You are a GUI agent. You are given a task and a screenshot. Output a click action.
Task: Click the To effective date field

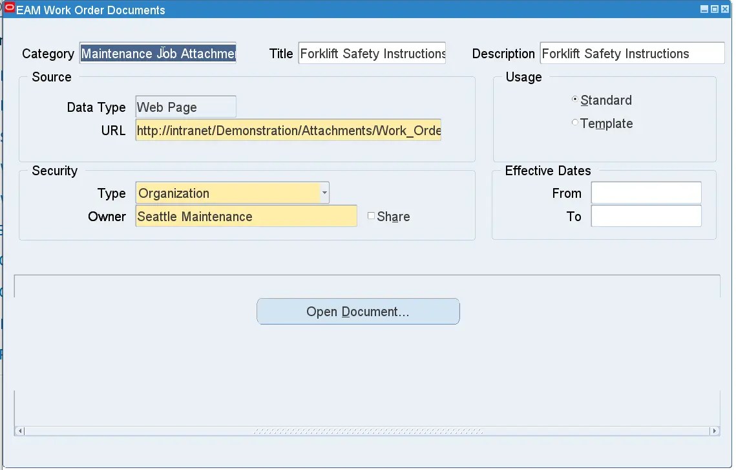click(646, 216)
